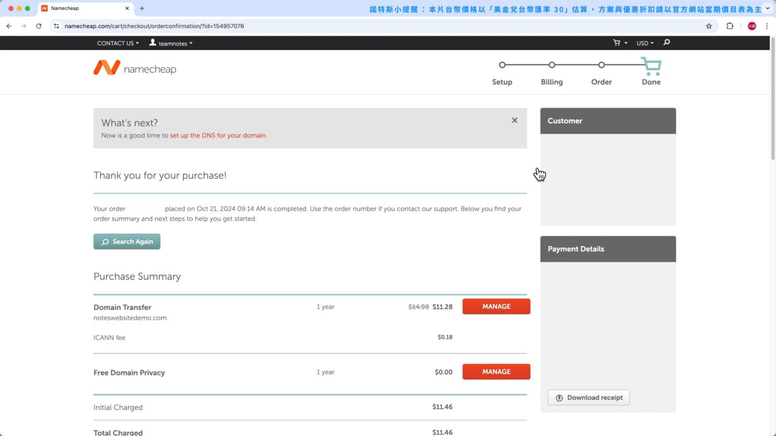Click MANAGE next to Domain Transfer

point(496,306)
